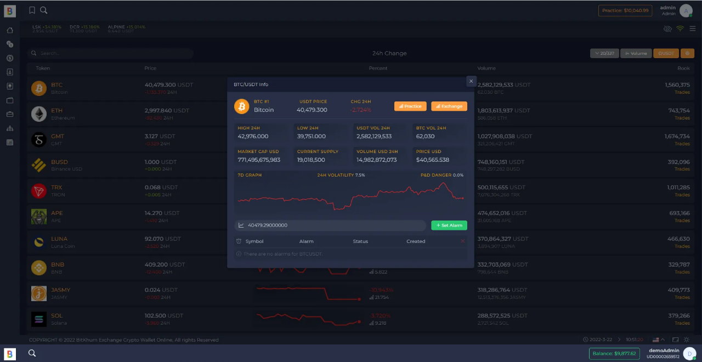The image size is (702, 362).
Task: Click the orange Practice button in dialog
Action: pyautogui.click(x=410, y=106)
